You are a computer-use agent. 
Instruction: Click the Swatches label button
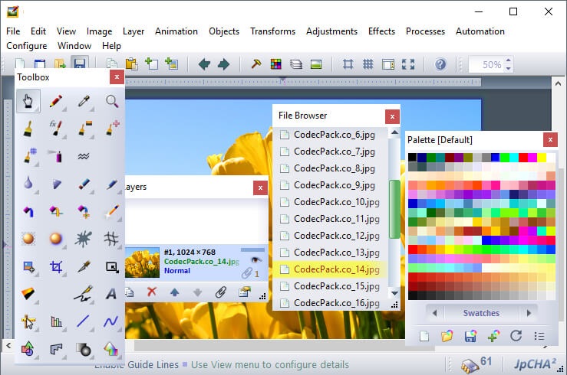pyautogui.click(x=481, y=313)
